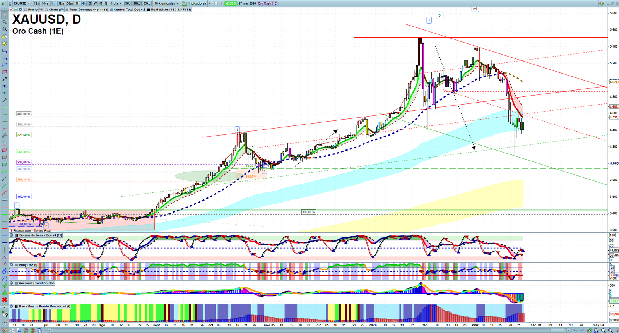Image resolution: width=619 pixels, height=333 pixels.
Task: Zoom out with the minus magnifier
Action: [603, 330]
